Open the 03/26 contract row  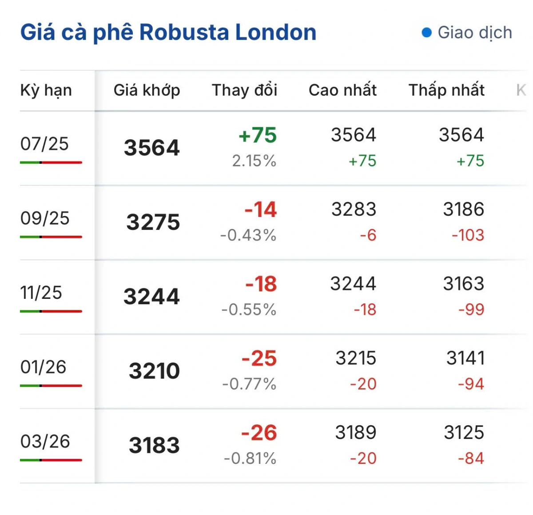273,445
